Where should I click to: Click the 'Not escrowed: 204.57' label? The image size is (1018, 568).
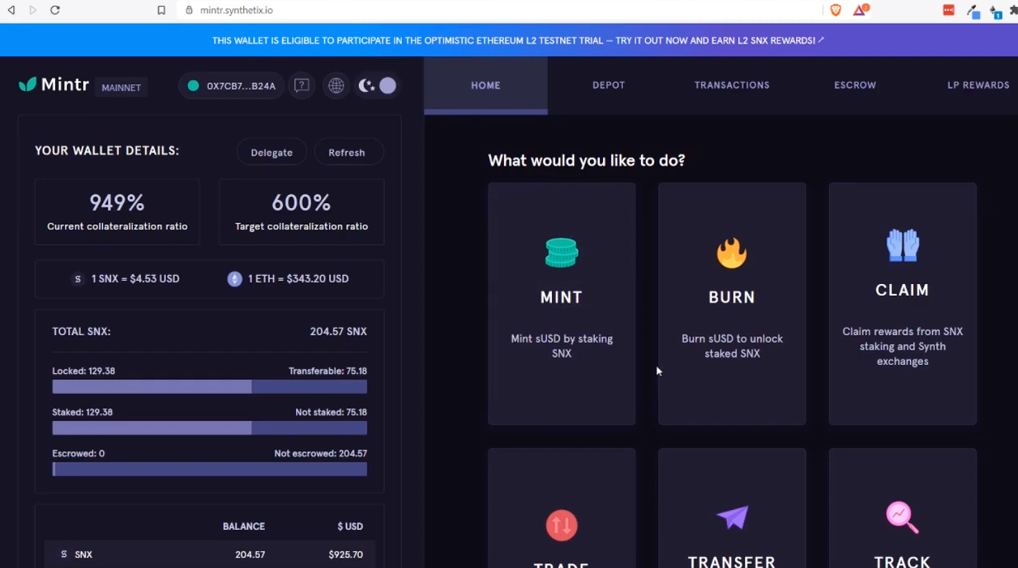click(321, 453)
